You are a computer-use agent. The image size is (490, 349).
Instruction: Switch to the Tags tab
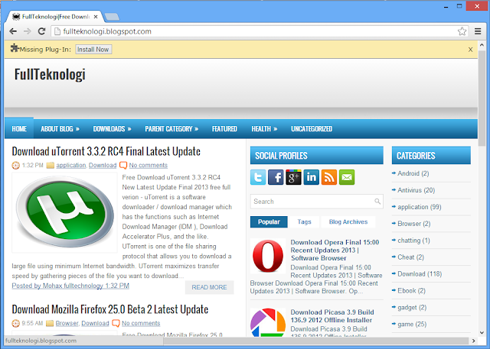305,222
